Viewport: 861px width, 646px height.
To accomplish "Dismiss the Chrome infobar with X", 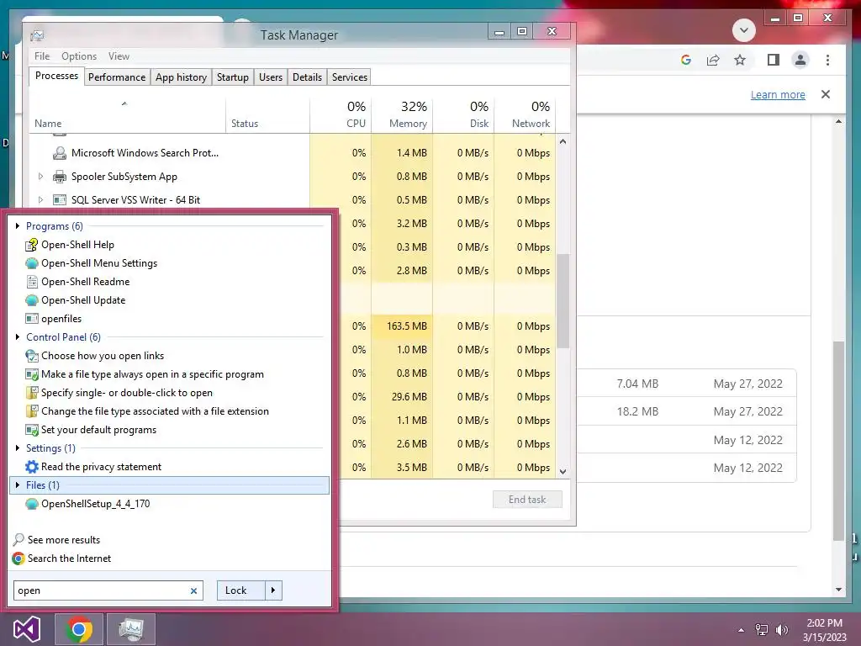I will click(826, 94).
